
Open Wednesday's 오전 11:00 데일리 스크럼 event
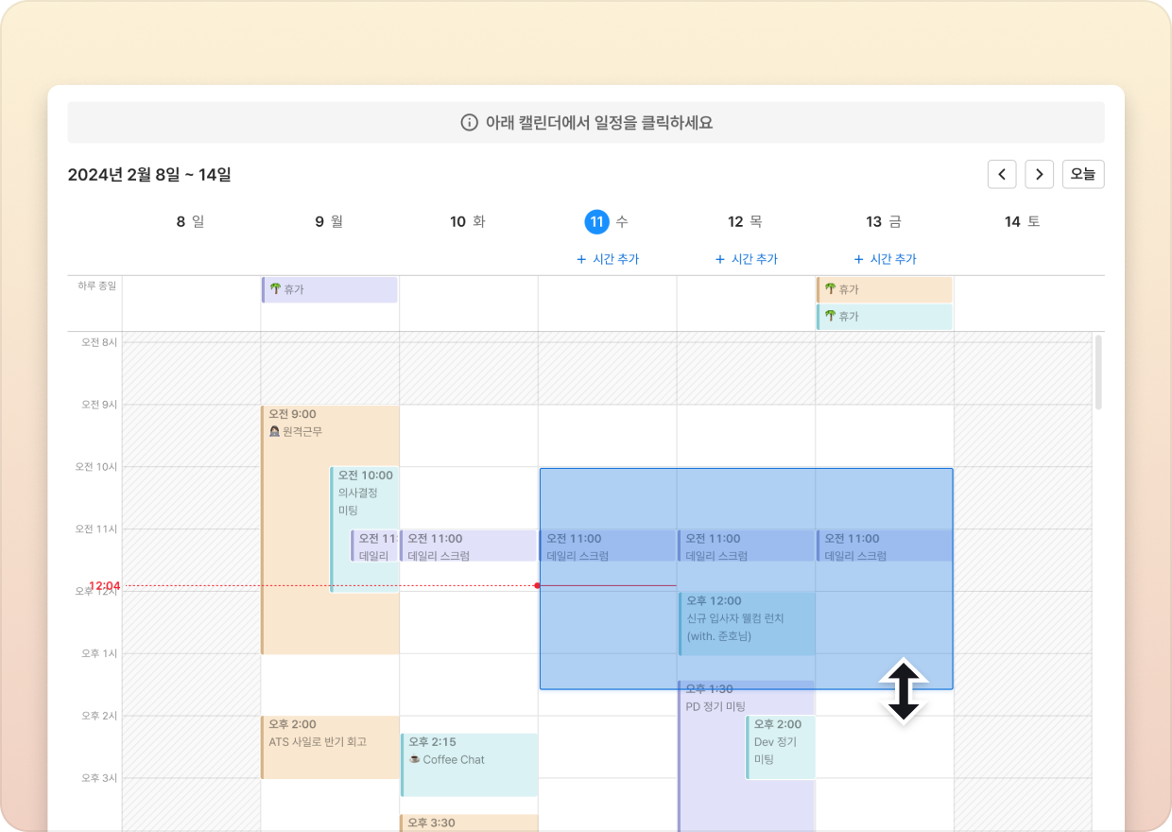607,546
